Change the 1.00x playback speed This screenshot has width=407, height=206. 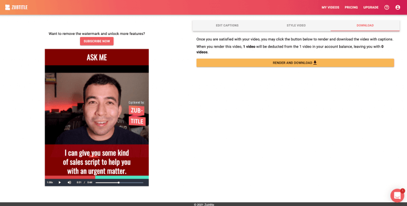[x=50, y=182]
